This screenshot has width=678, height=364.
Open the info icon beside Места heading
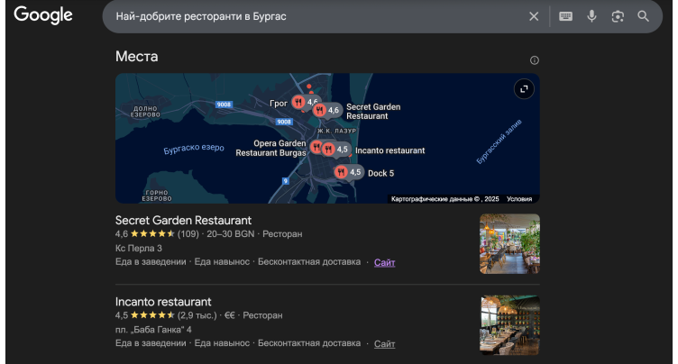pyautogui.click(x=535, y=60)
